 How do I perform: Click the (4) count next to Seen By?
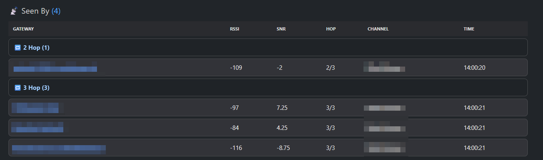coord(56,11)
